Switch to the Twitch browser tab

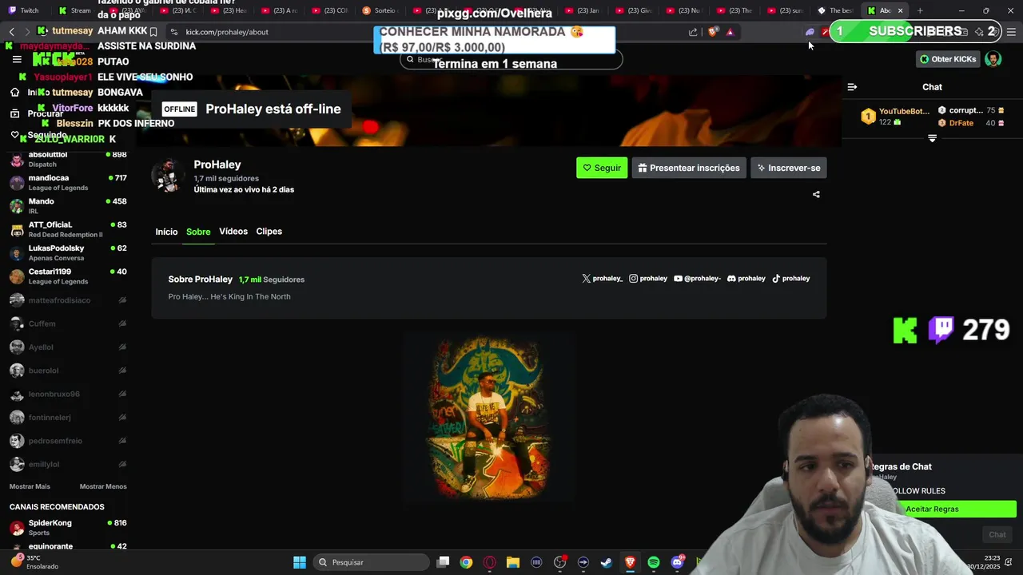pos(24,10)
